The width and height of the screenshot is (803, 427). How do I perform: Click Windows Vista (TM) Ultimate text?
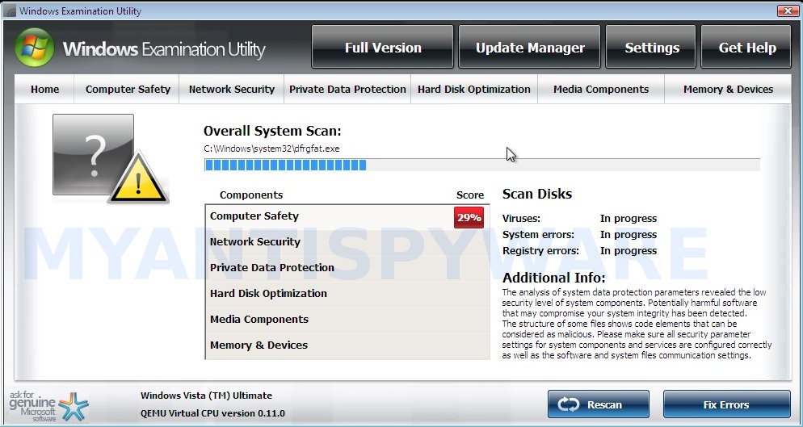206,396
